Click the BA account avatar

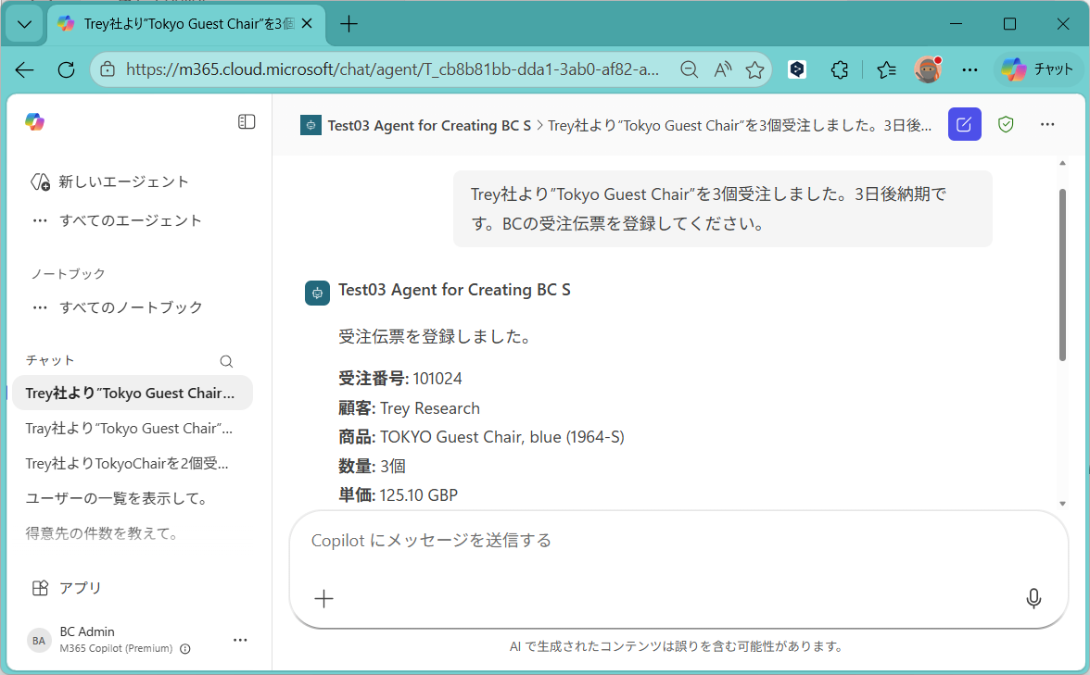coord(39,641)
